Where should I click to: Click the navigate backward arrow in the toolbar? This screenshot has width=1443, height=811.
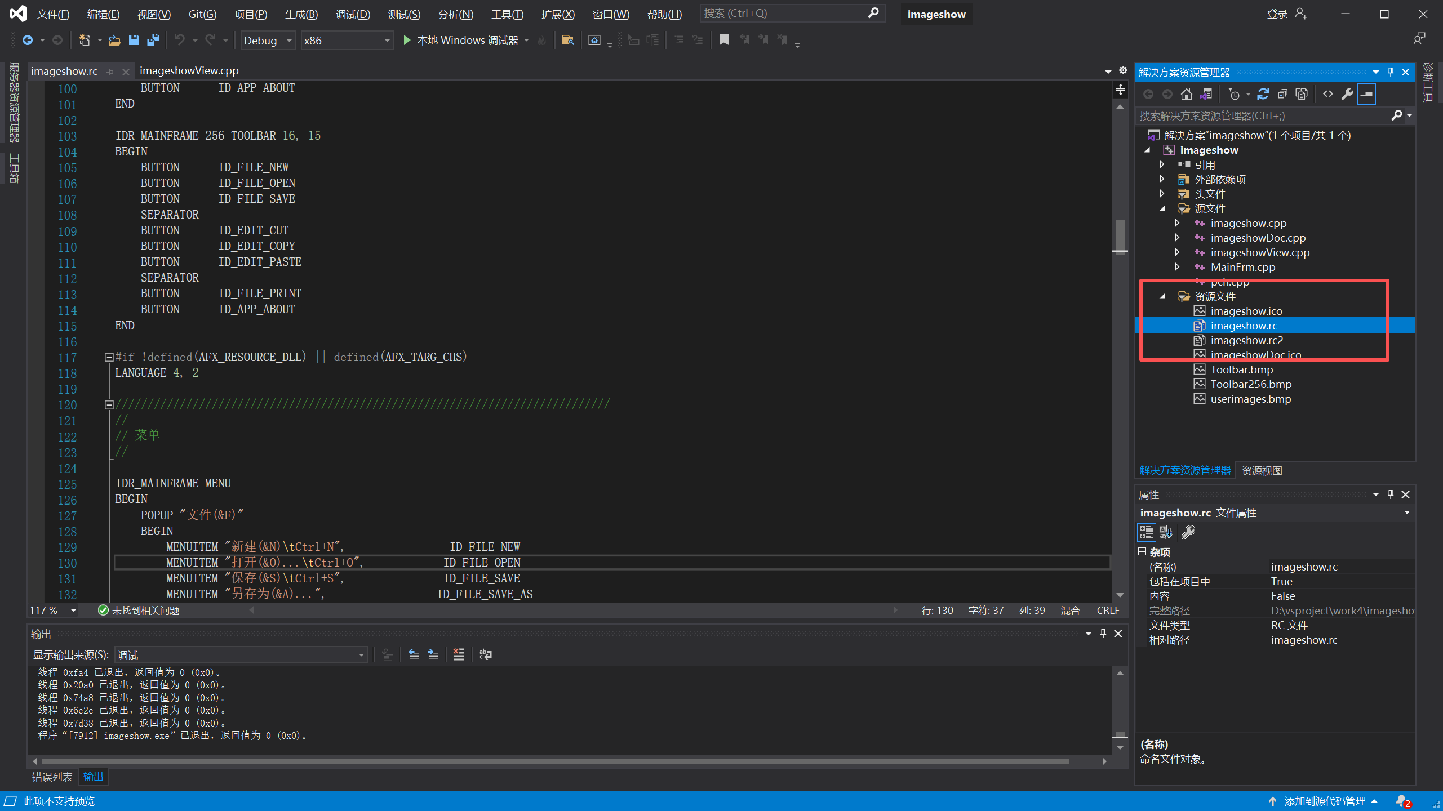point(27,40)
